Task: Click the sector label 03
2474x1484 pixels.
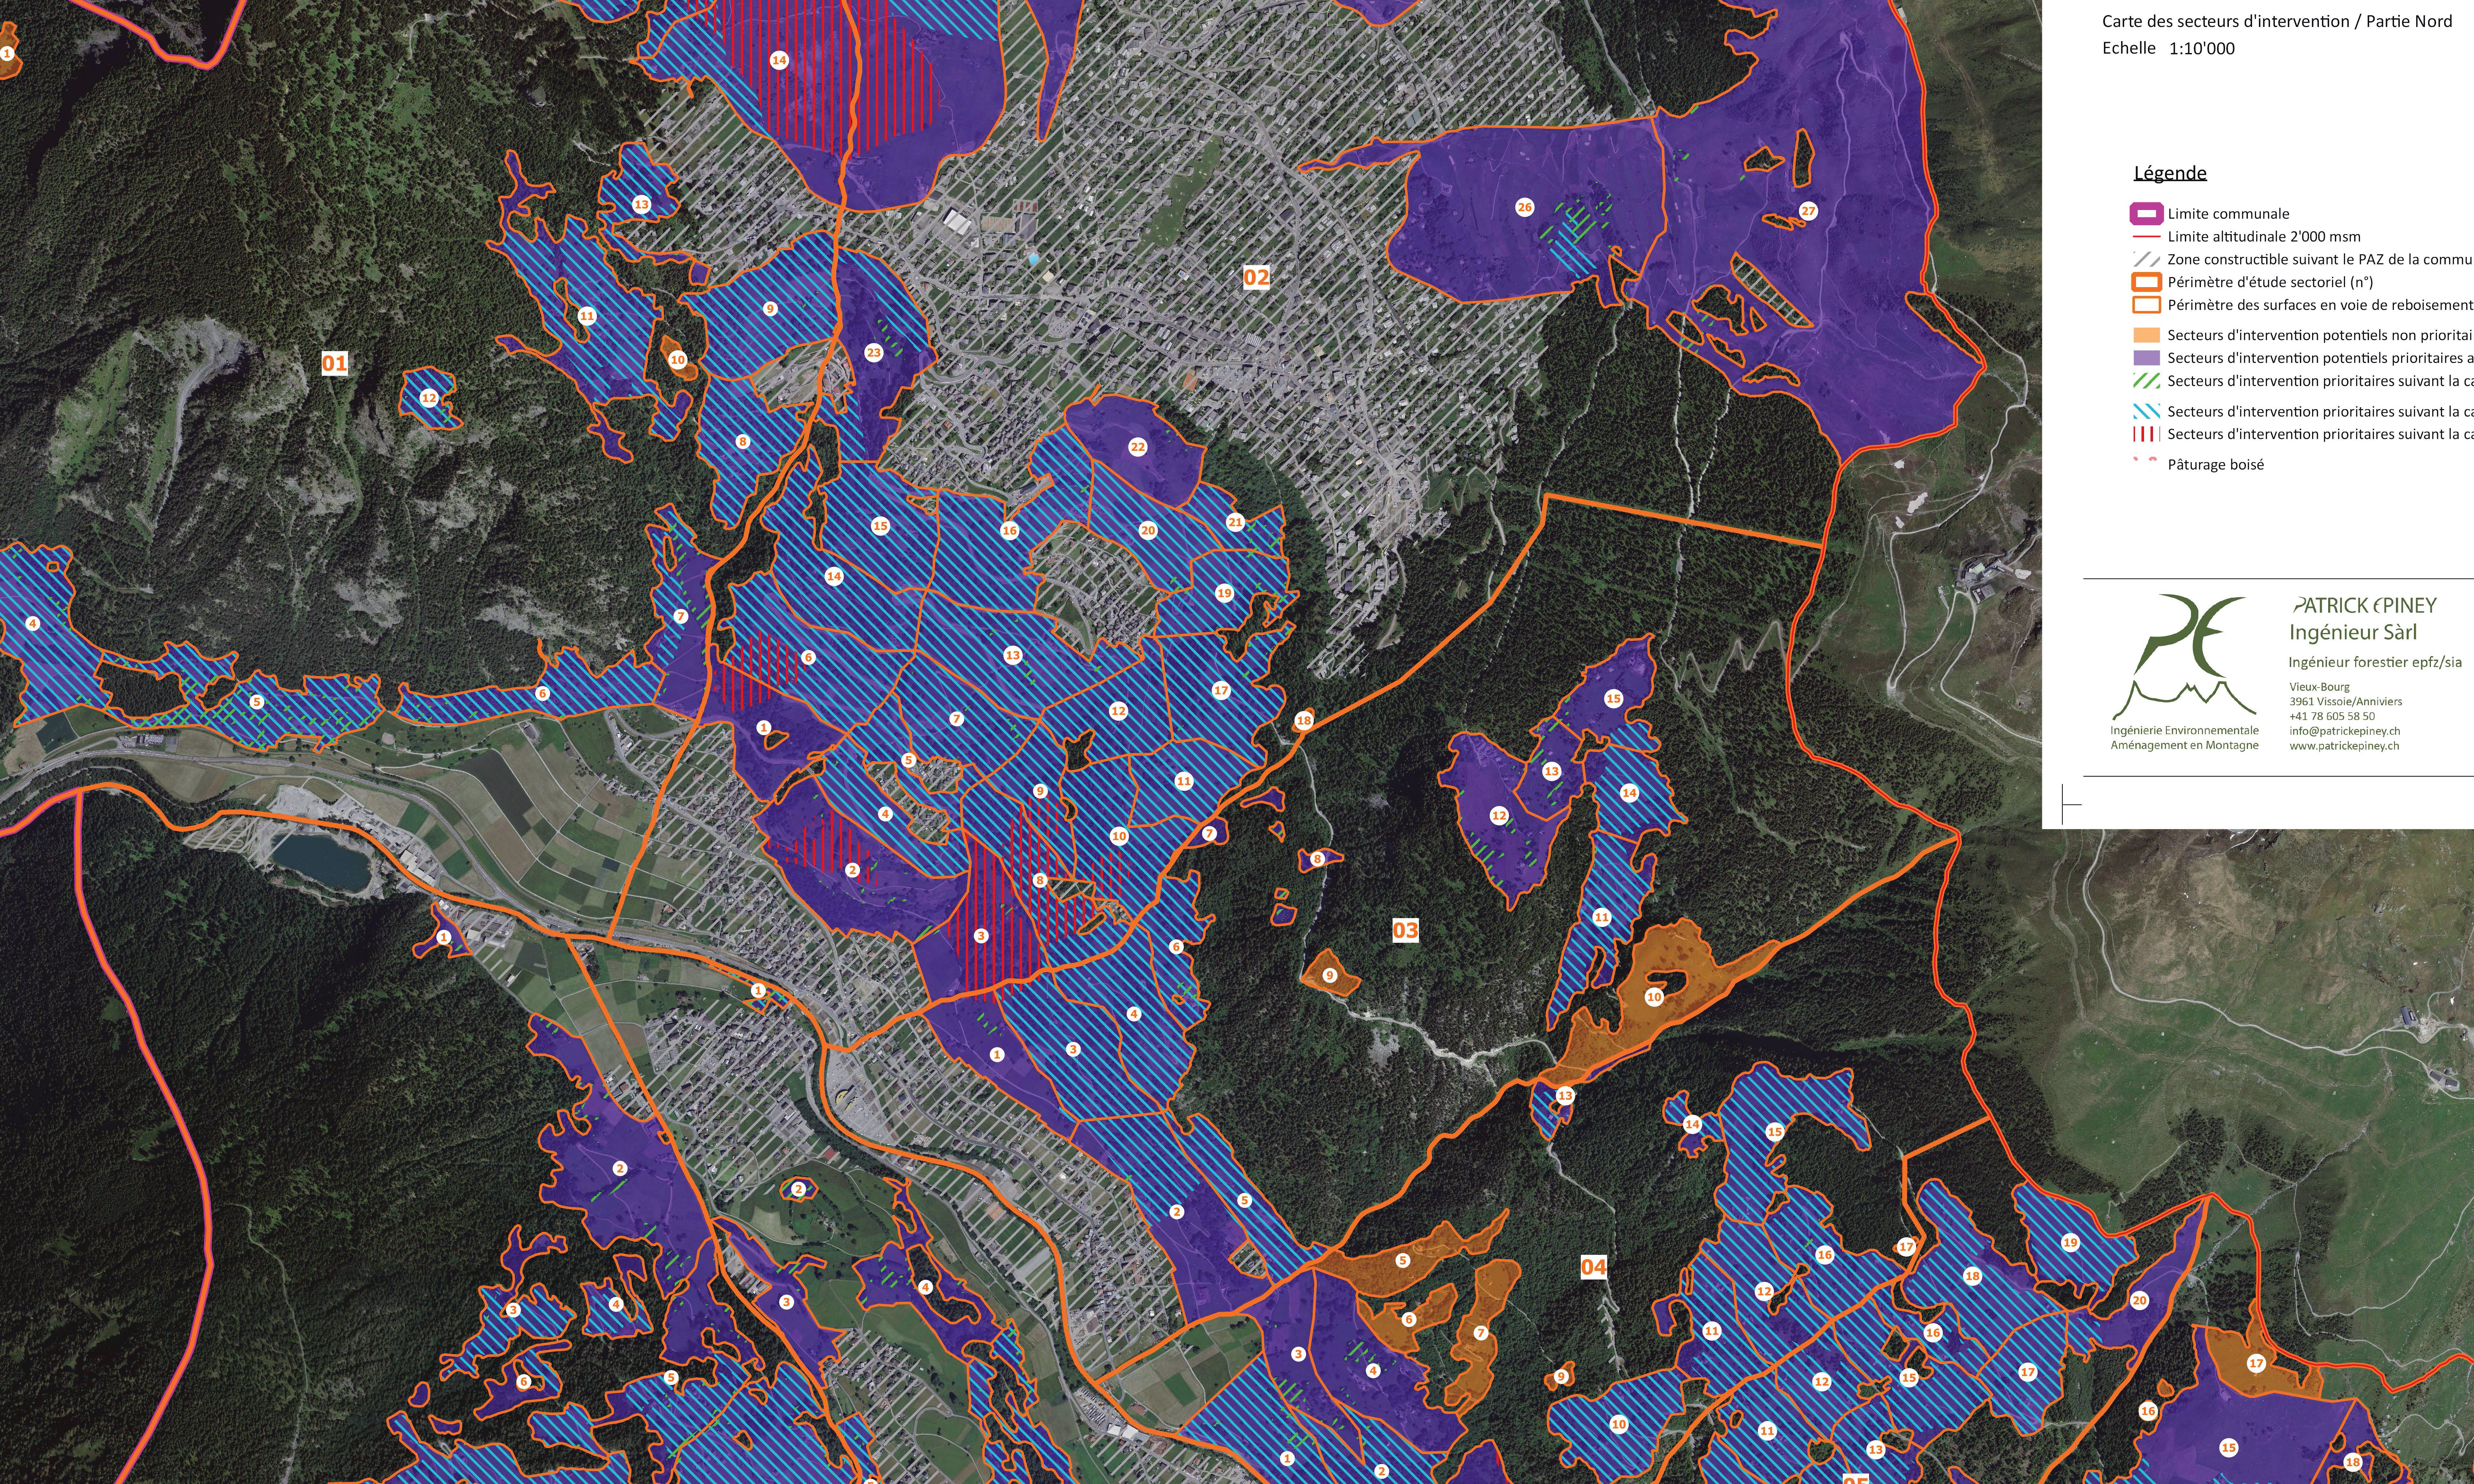Action: (1405, 930)
